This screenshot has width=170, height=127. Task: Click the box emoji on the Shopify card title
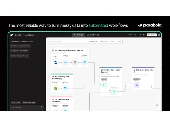pyautogui.click(x=53, y=77)
